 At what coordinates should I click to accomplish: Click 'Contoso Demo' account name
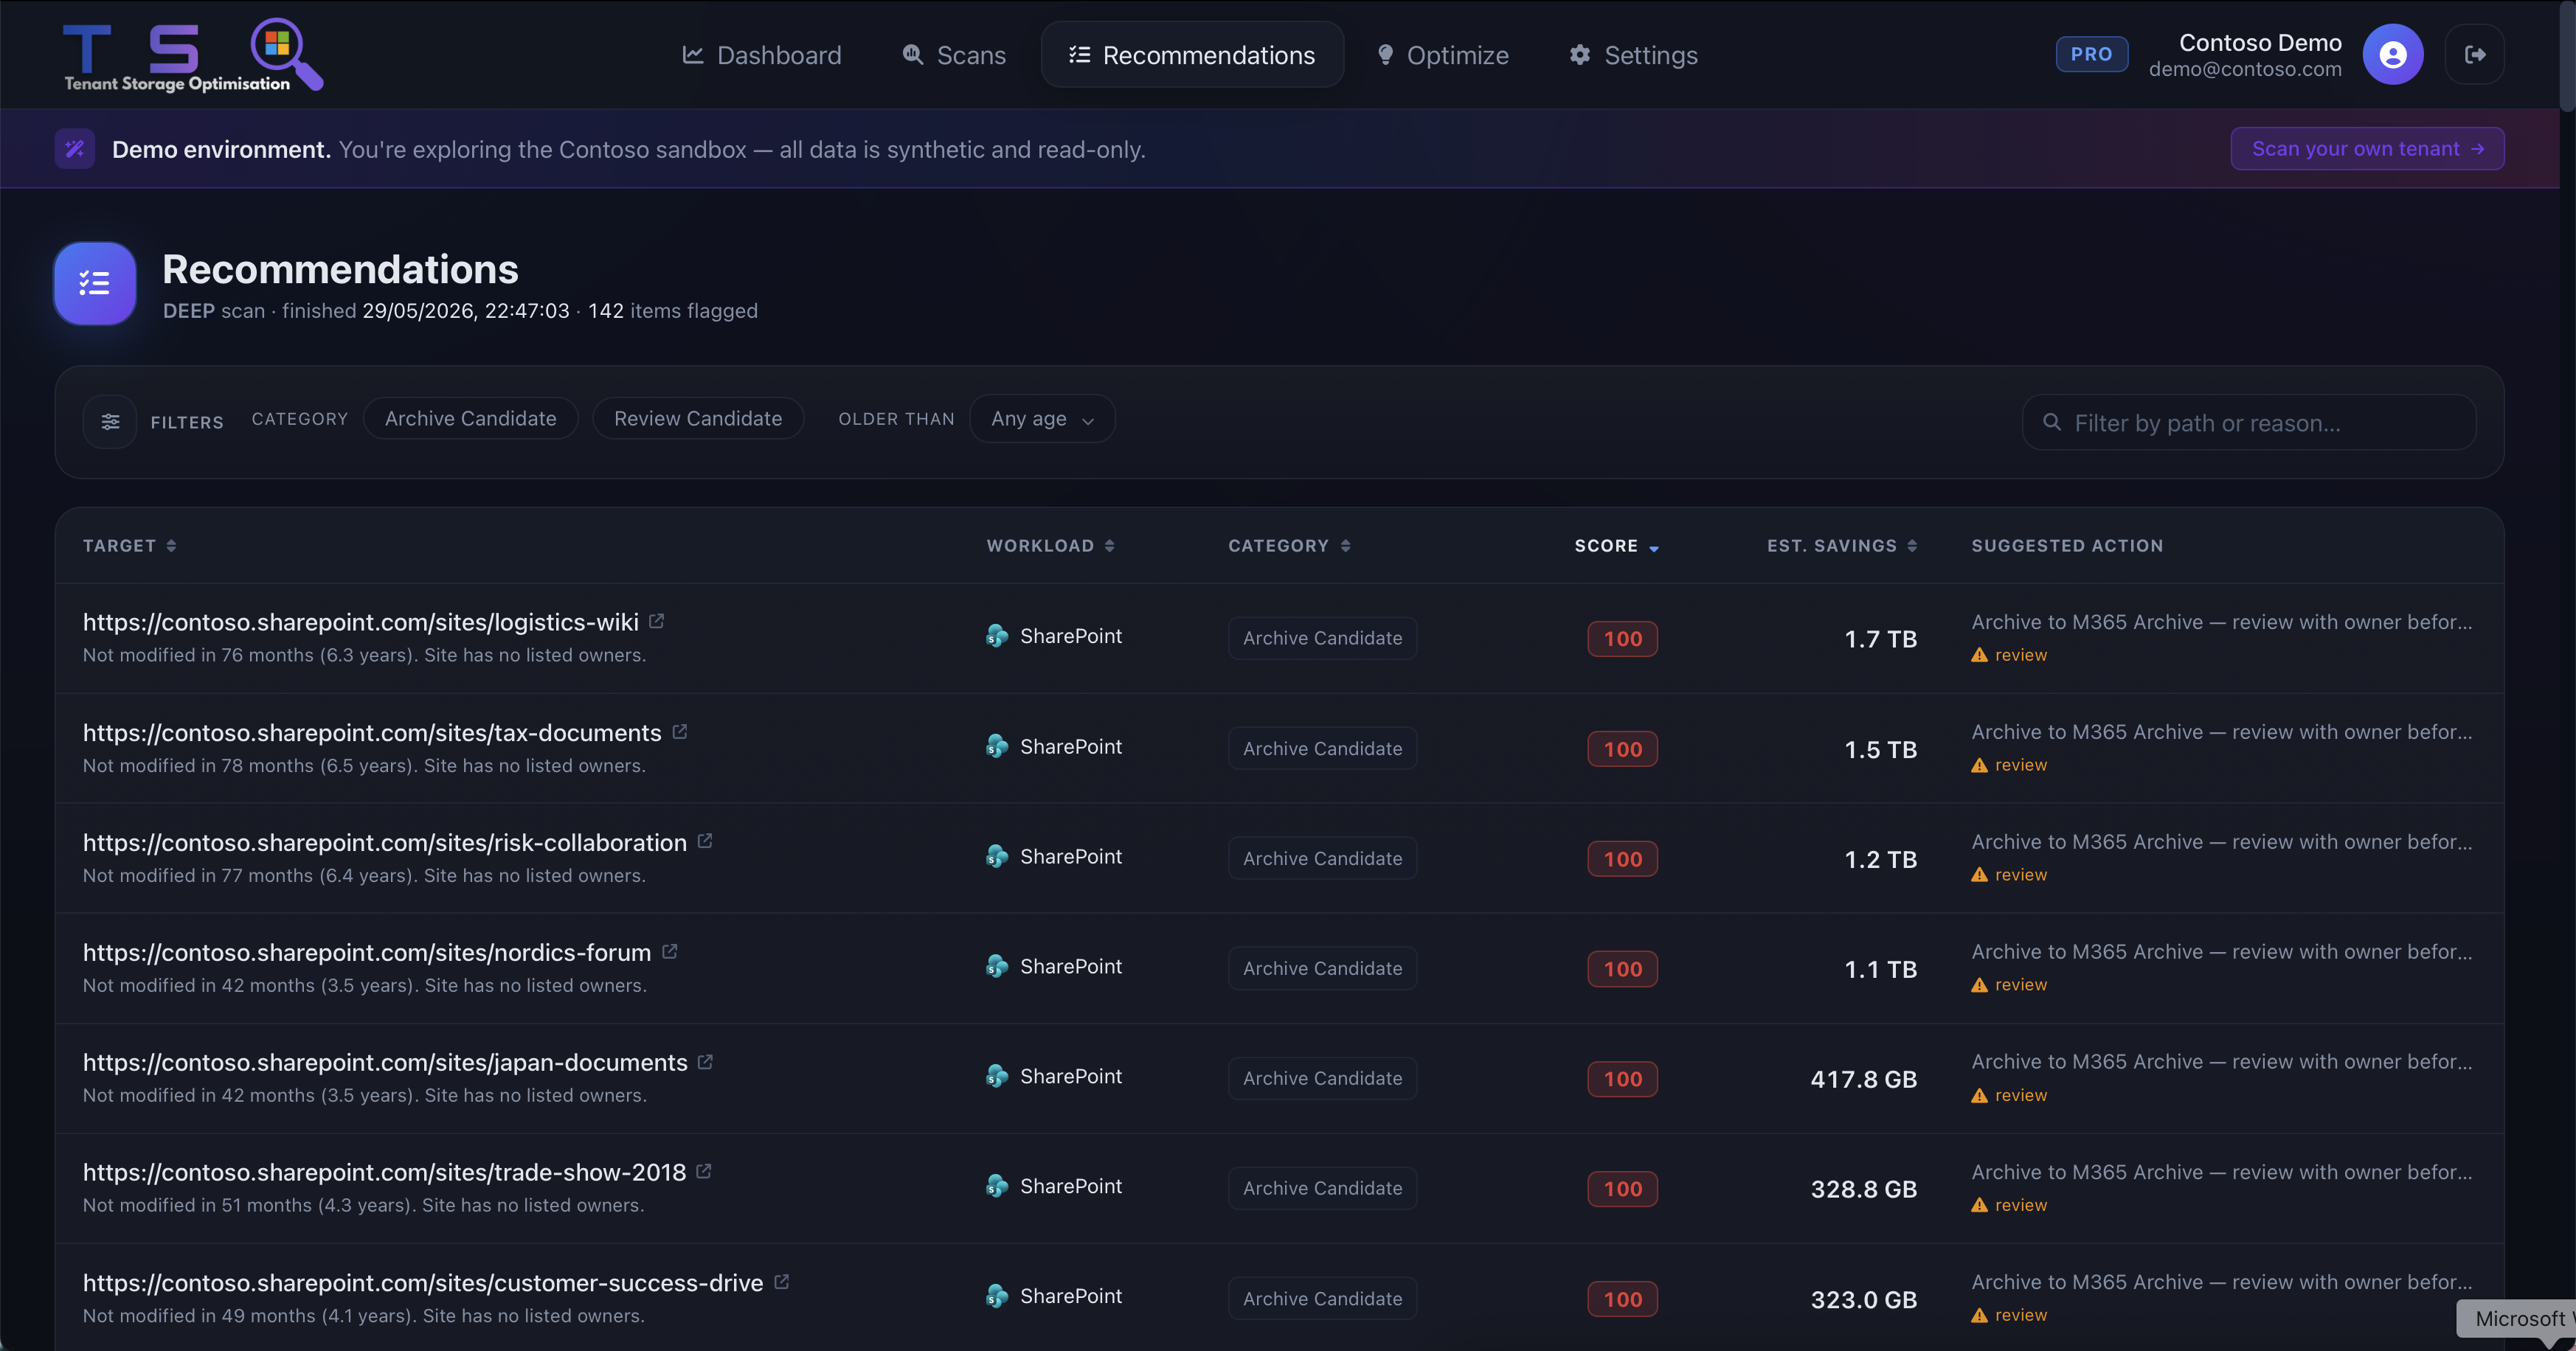coord(2260,43)
